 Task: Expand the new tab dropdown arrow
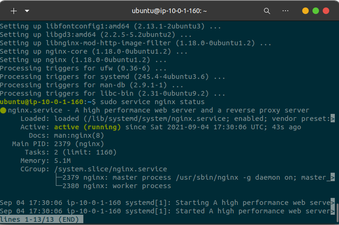click(27, 10)
